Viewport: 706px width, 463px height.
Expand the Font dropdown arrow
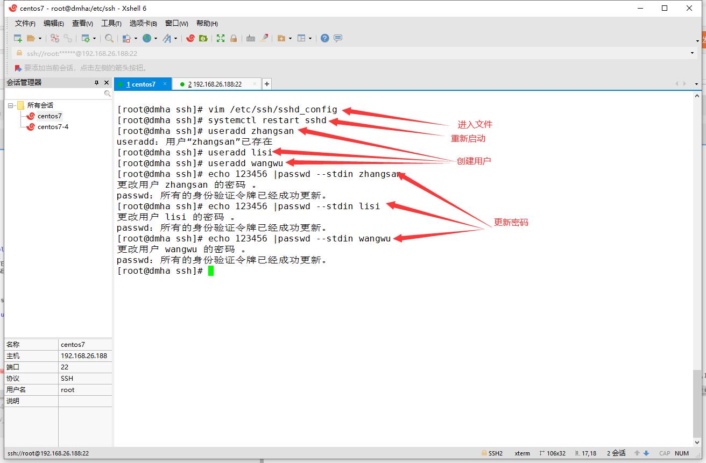pyautogui.click(x=175, y=38)
